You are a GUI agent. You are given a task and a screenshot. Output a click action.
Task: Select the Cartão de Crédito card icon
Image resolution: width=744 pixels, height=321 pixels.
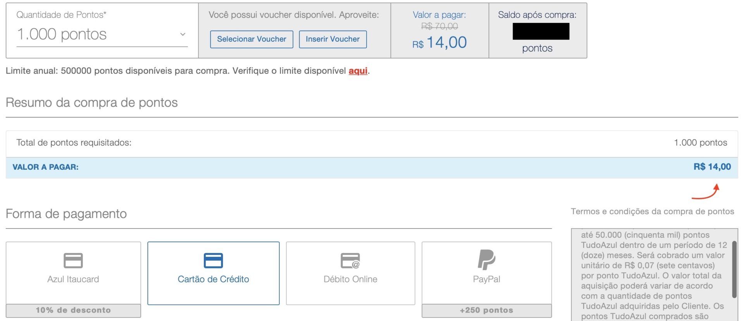click(213, 260)
